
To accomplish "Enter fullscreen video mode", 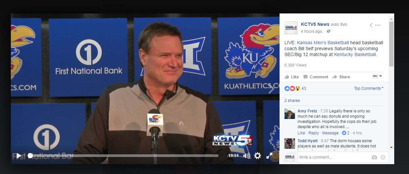I will point(269,156).
